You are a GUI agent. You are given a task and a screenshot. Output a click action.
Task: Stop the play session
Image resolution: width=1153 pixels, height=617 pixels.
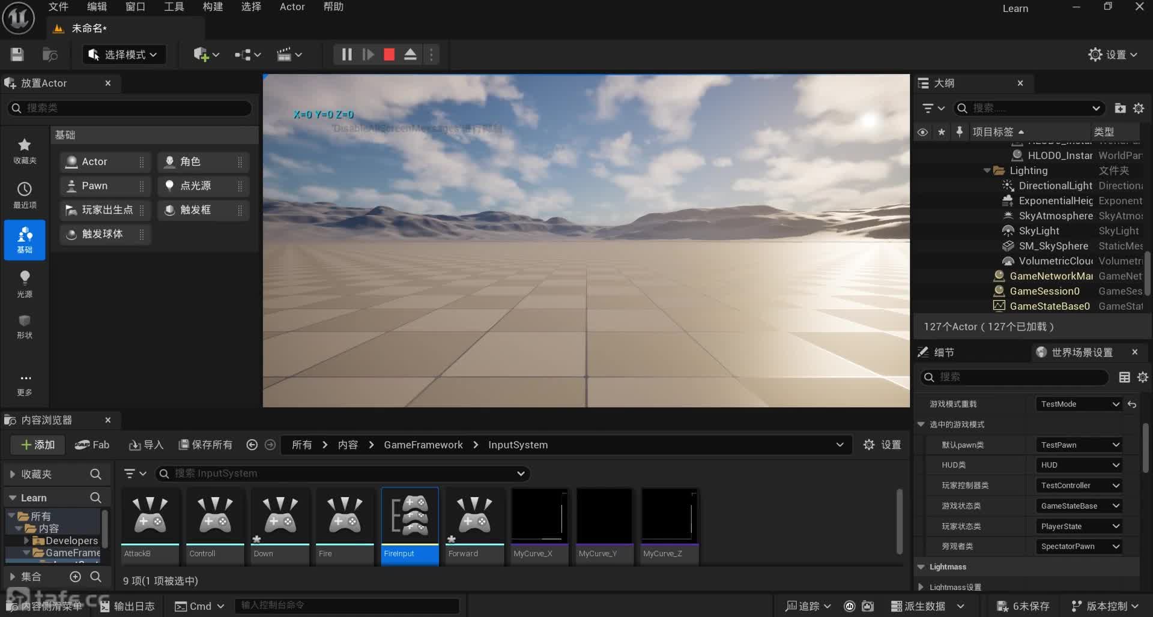(x=389, y=55)
